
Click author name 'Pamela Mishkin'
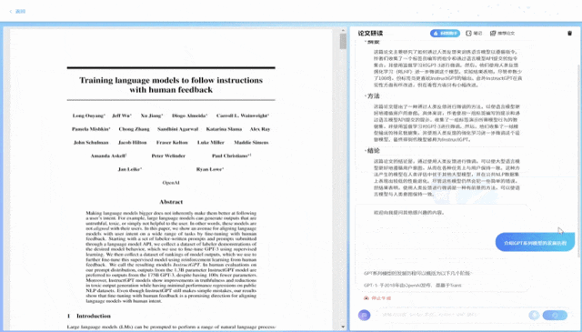tap(91, 129)
